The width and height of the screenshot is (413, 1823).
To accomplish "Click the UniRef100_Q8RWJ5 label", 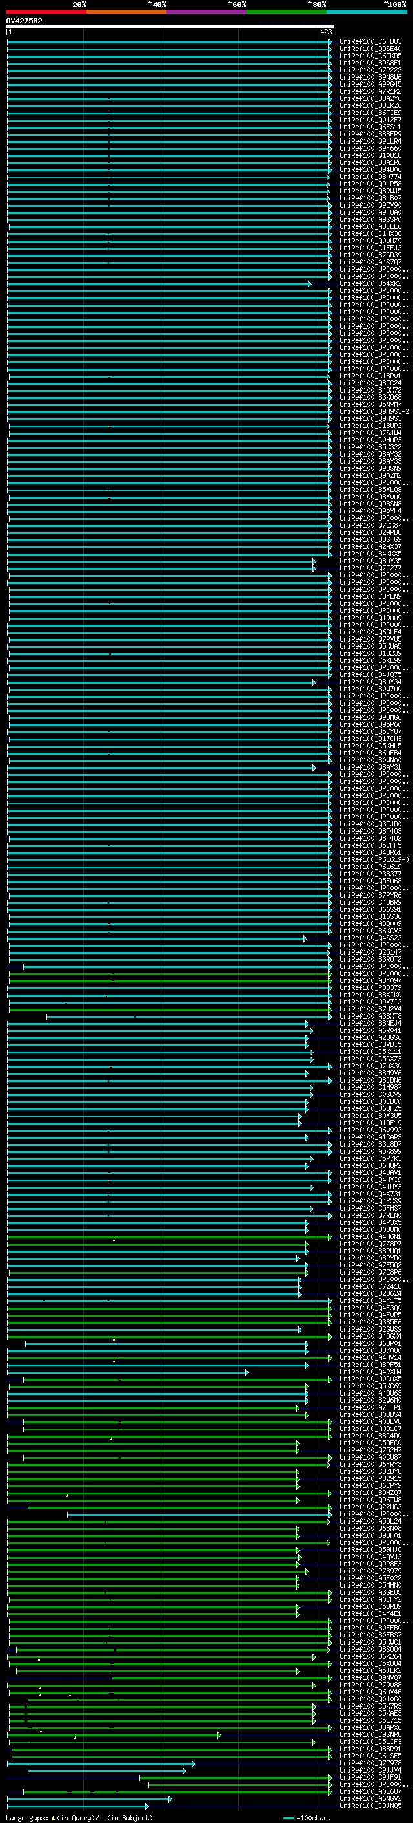I will tap(370, 191).
